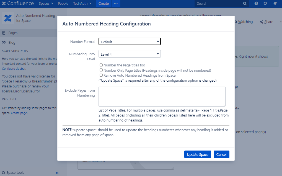Open the Number Format dropdown

click(130, 42)
